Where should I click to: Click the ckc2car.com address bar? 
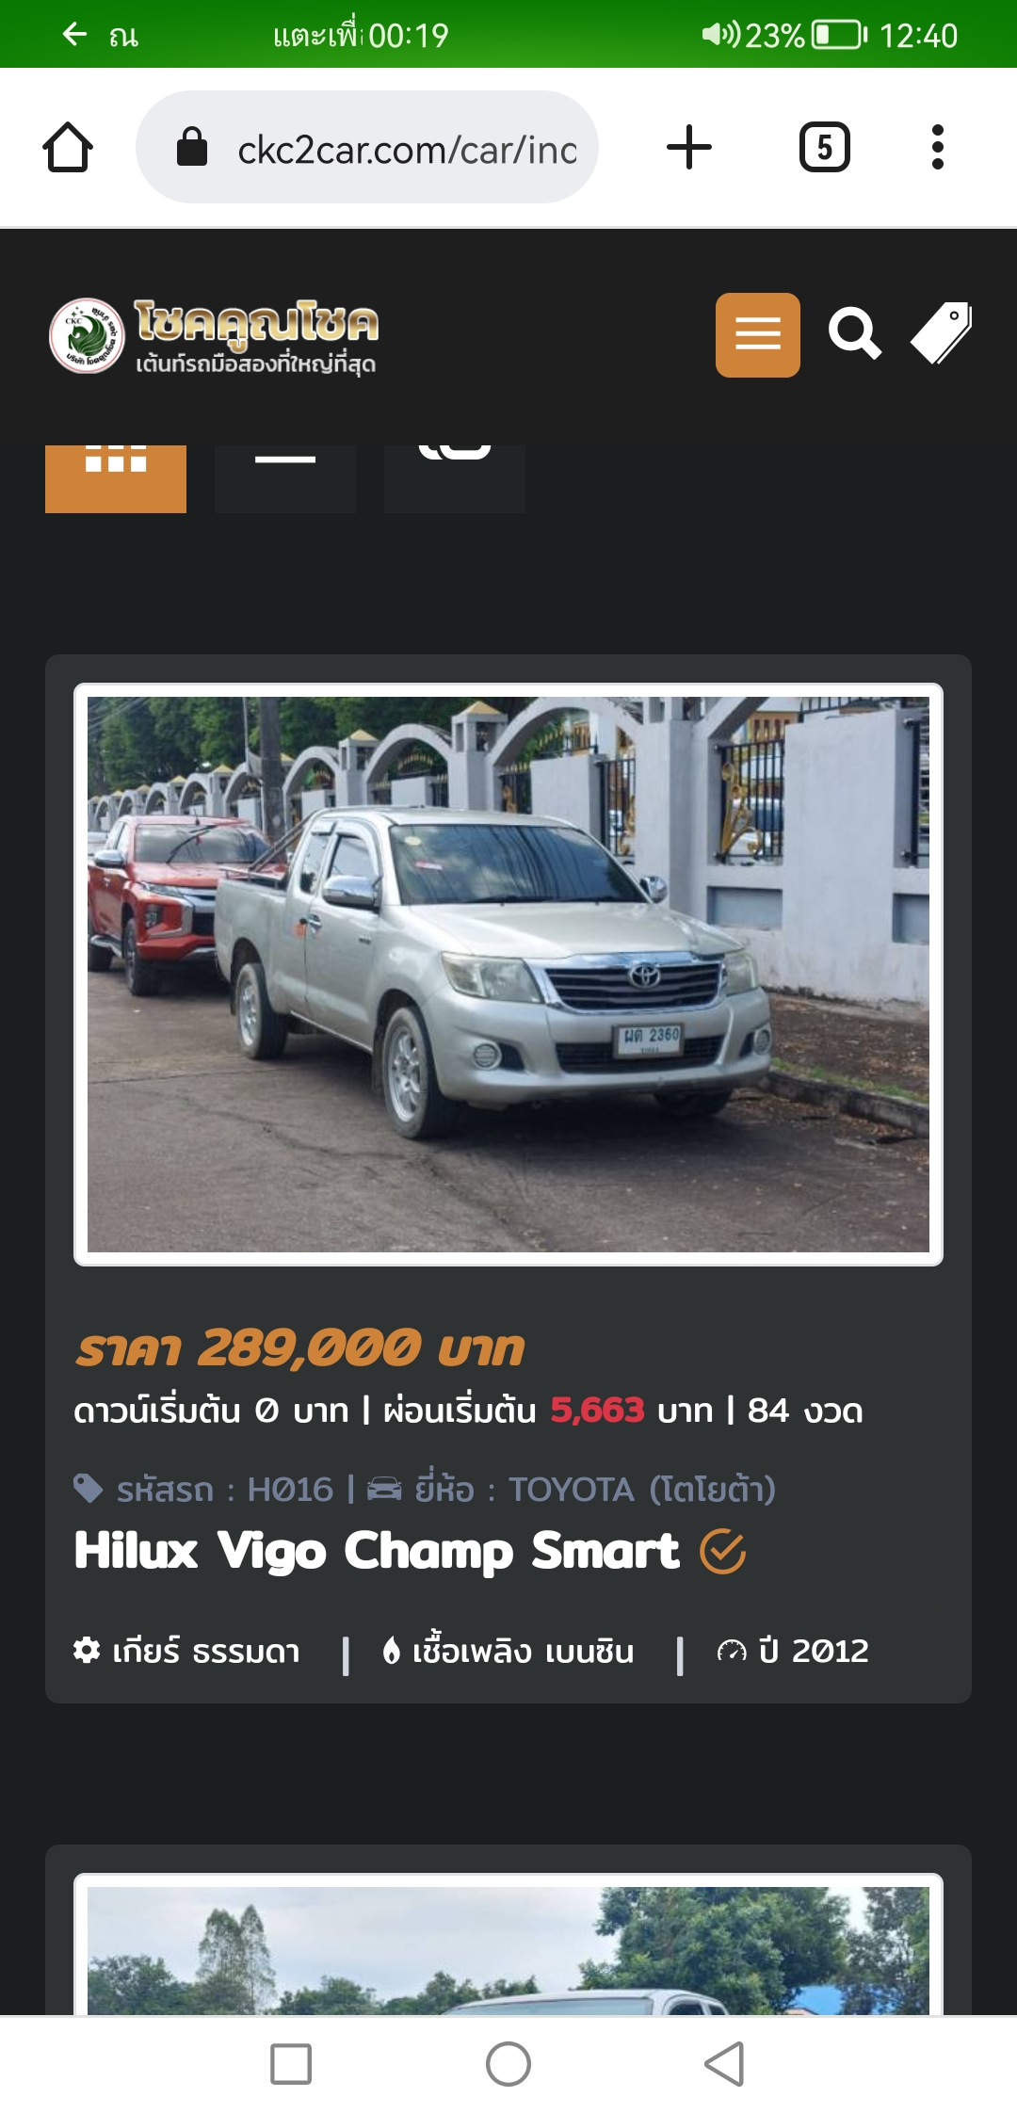pyautogui.click(x=367, y=148)
